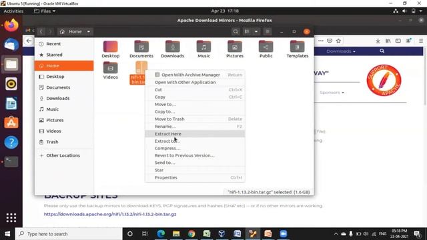Open Ubuntu Software from the dock
Image resolution: width=427 pixels, height=240 pixels.
(11, 123)
